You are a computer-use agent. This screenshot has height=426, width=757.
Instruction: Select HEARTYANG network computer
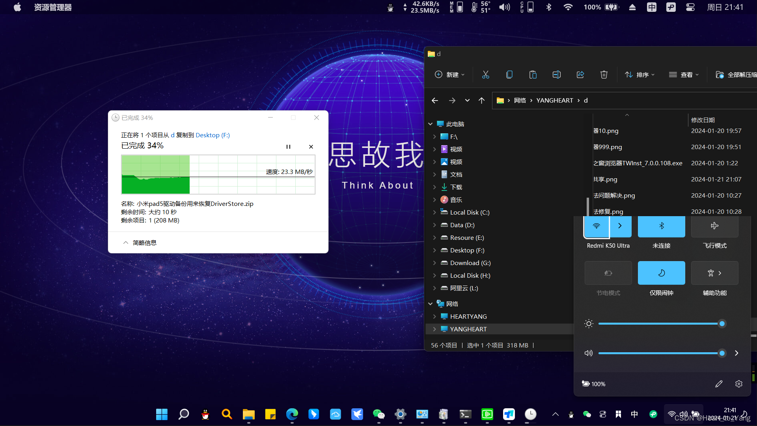[468, 316]
